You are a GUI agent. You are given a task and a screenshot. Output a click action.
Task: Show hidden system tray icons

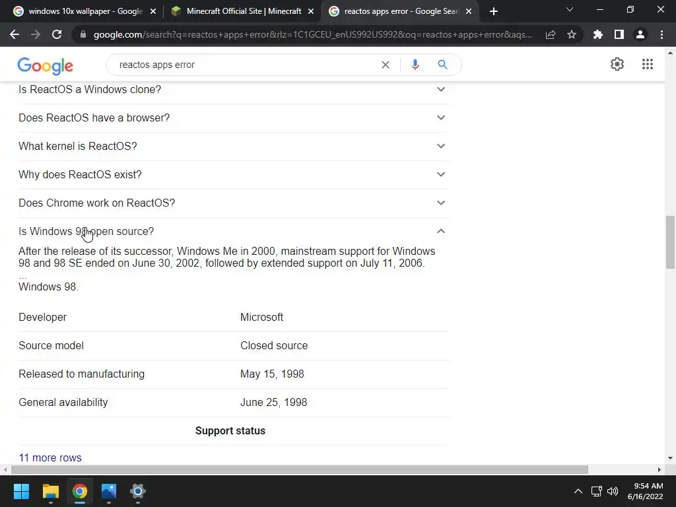click(x=578, y=491)
